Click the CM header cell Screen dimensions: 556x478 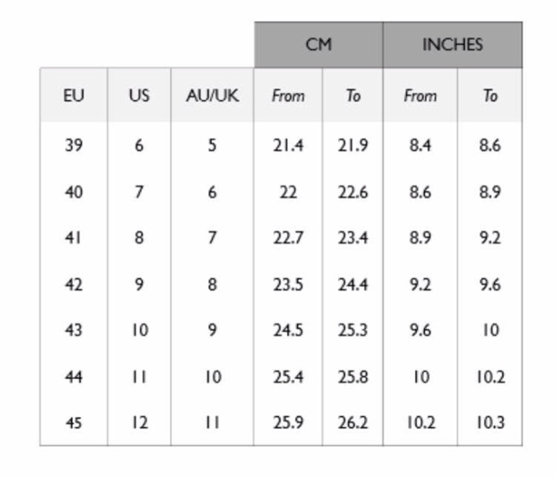click(x=318, y=45)
